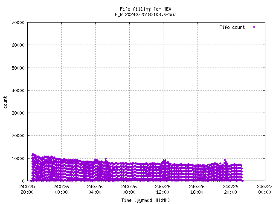Click the purple diamond legend marker

tap(254, 27)
